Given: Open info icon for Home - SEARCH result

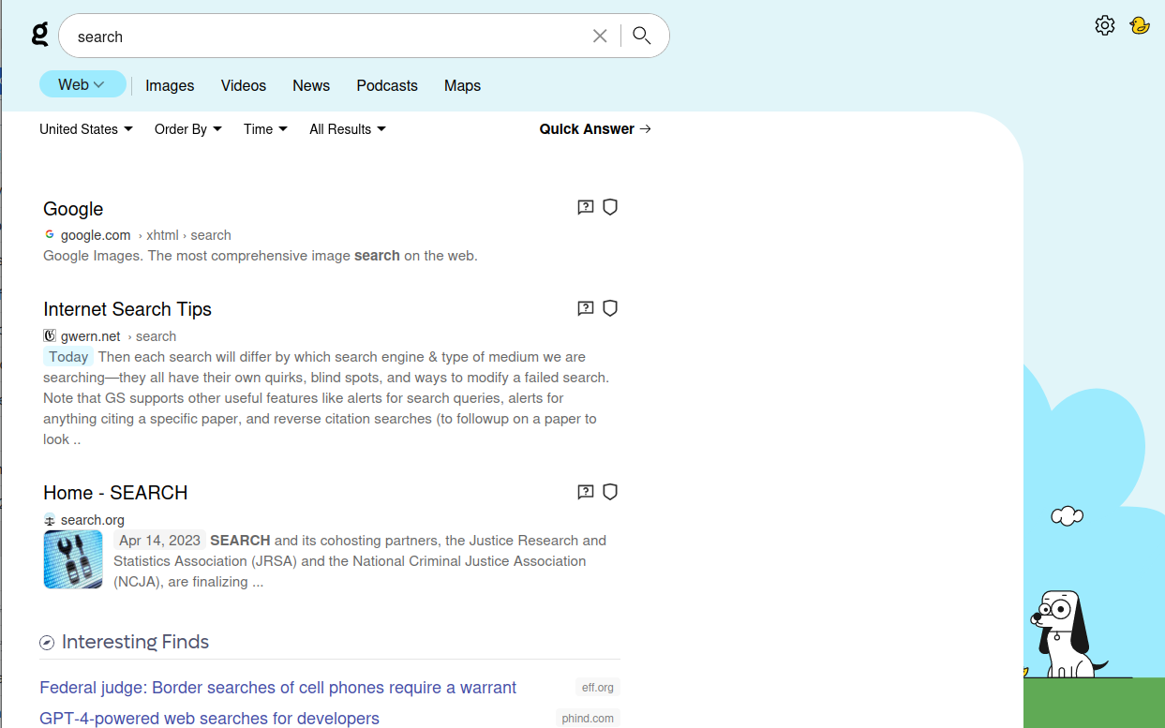Looking at the screenshot, I should [x=586, y=492].
